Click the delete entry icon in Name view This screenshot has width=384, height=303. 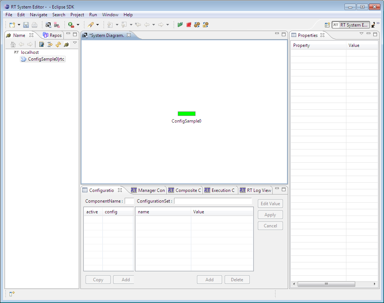point(42,44)
